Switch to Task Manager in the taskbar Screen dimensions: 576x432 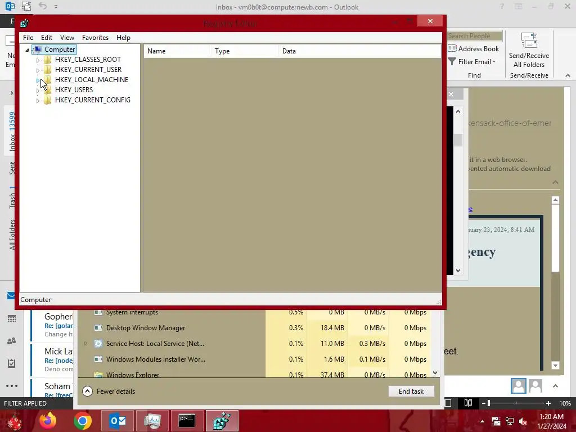(x=152, y=421)
